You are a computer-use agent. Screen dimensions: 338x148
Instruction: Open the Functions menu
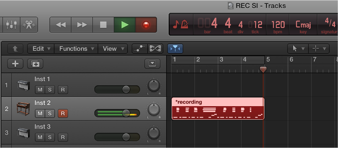(x=76, y=49)
